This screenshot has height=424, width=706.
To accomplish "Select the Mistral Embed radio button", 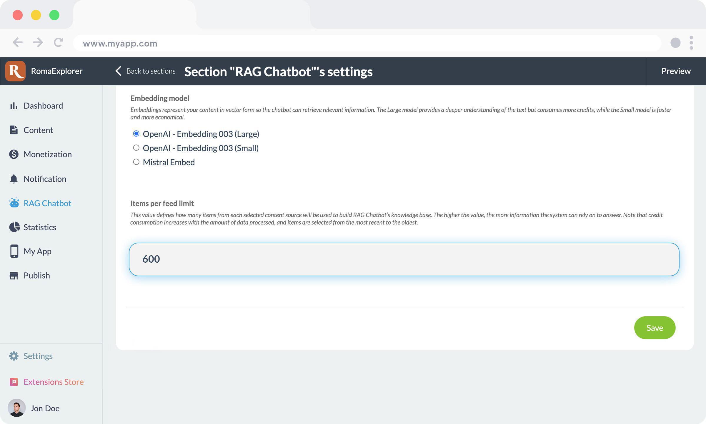I will [136, 162].
